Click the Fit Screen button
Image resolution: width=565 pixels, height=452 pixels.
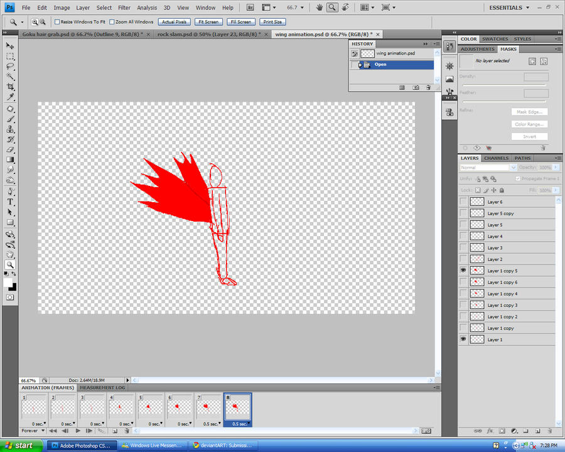[x=208, y=21]
